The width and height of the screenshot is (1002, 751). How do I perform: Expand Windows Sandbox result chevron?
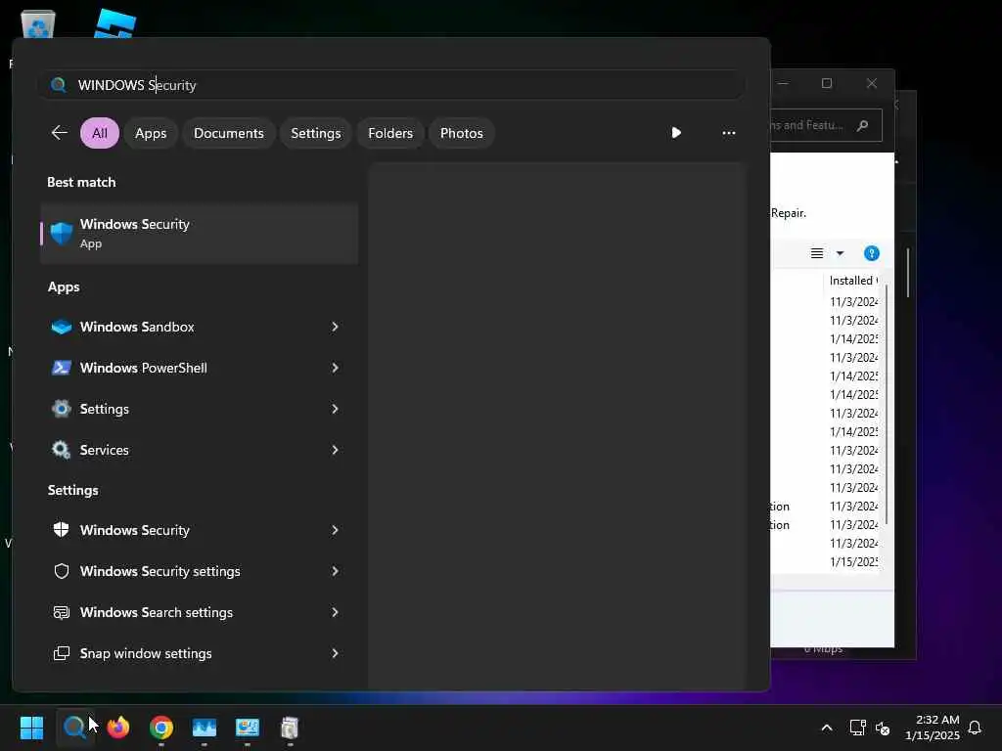pos(335,327)
